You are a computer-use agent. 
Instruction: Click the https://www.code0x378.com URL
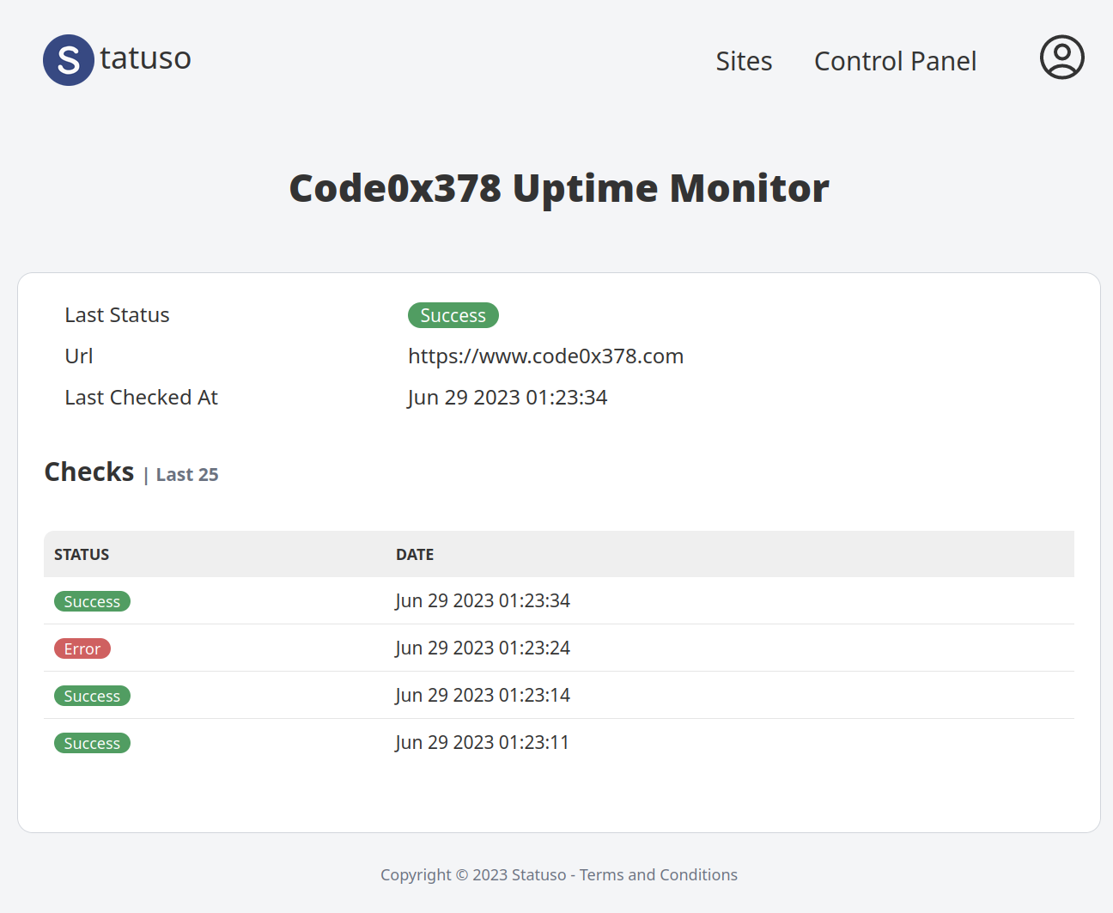click(x=545, y=356)
